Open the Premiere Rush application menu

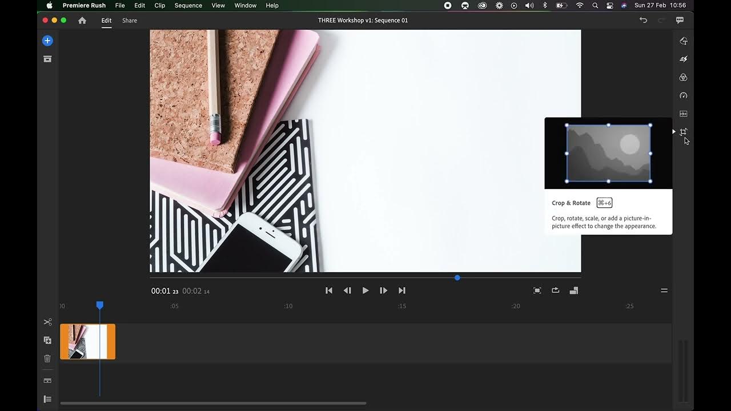point(84,5)
